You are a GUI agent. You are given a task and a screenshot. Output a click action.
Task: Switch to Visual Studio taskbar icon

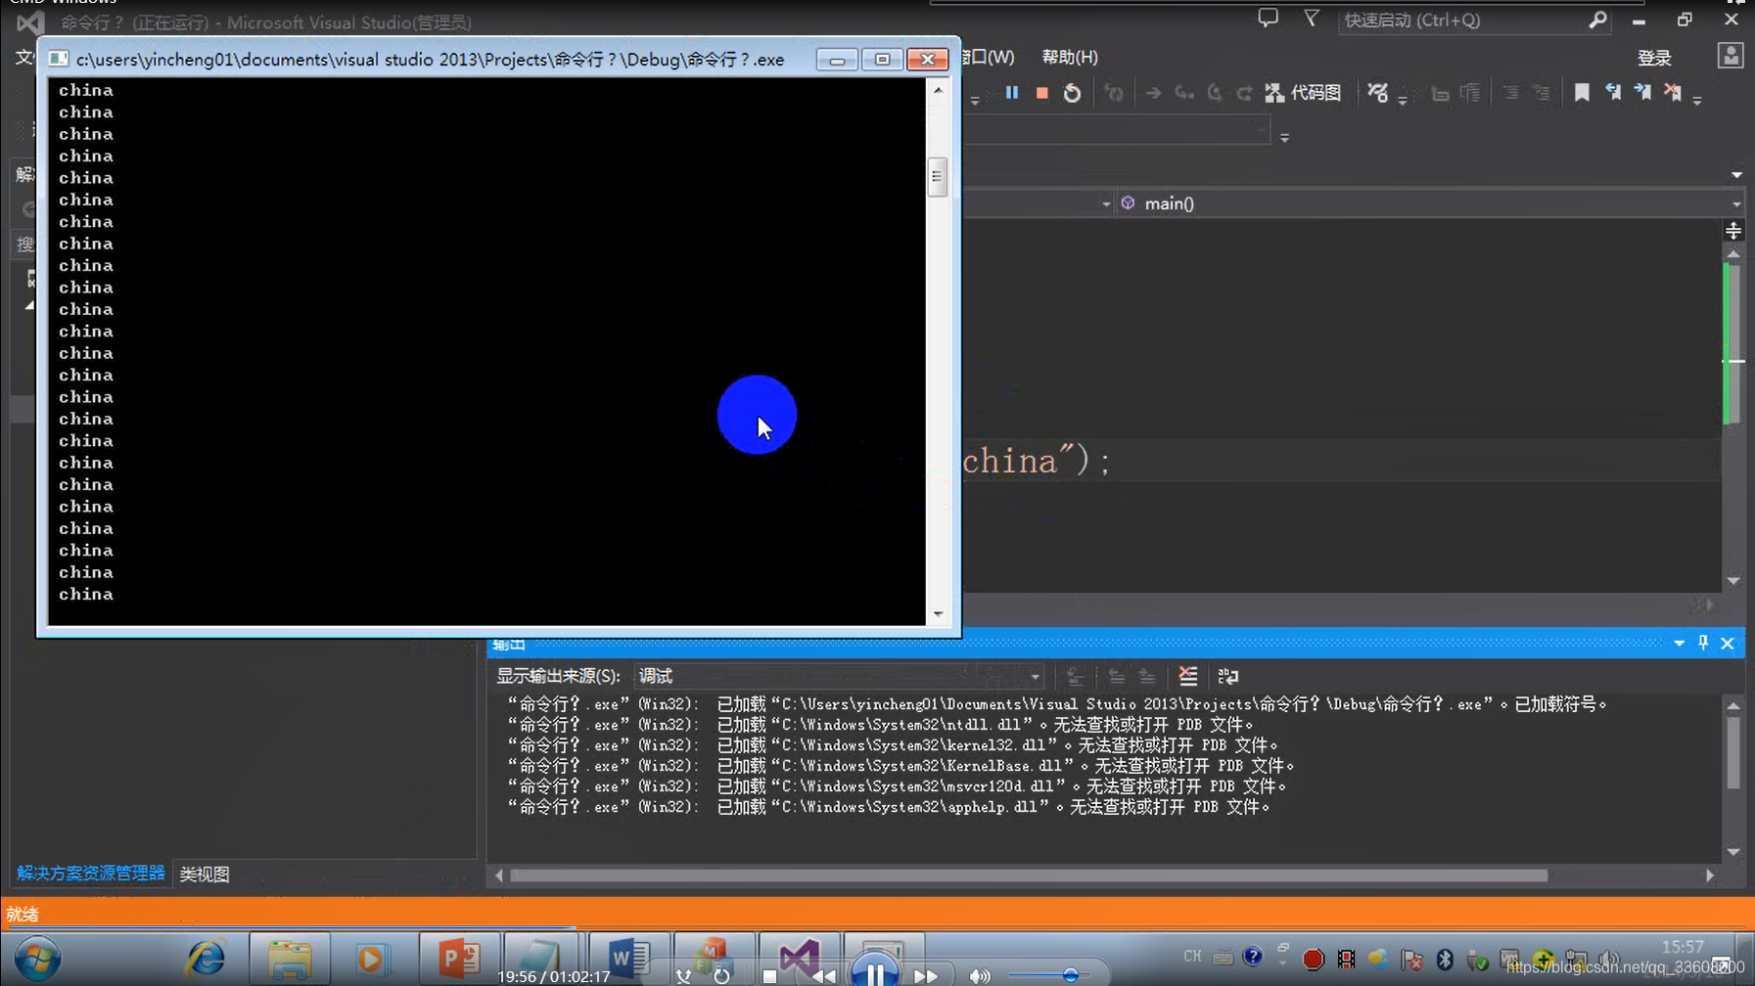(x=799, y=957)
